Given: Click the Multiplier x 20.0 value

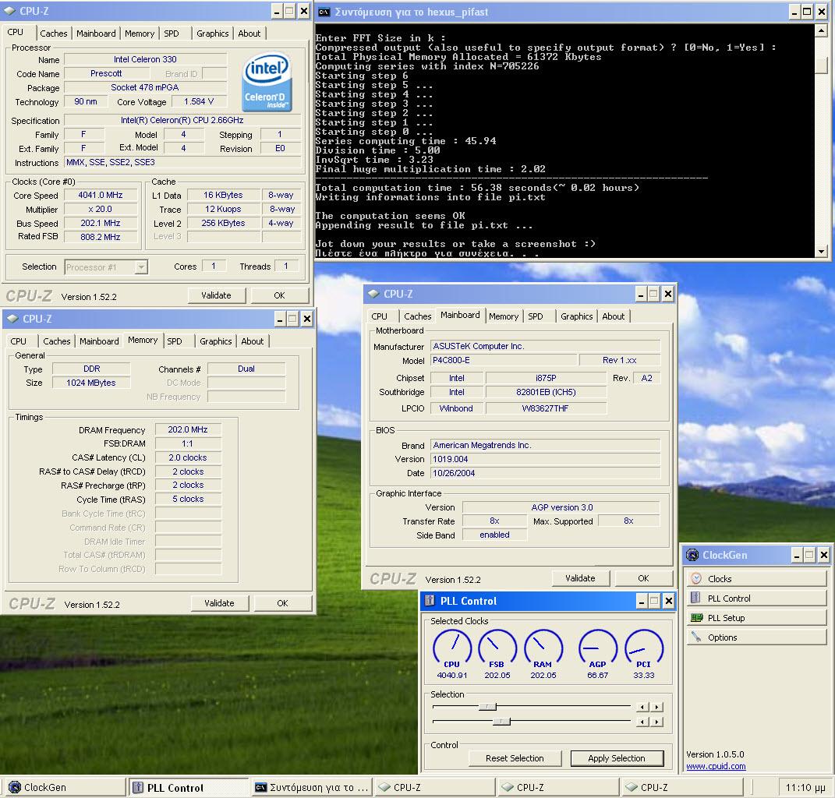Looking at the screenshot, I should tap(101, 209).
